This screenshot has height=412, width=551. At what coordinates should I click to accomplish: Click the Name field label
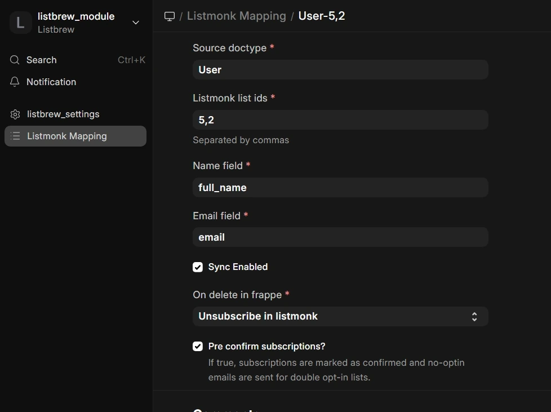[218, 166]
